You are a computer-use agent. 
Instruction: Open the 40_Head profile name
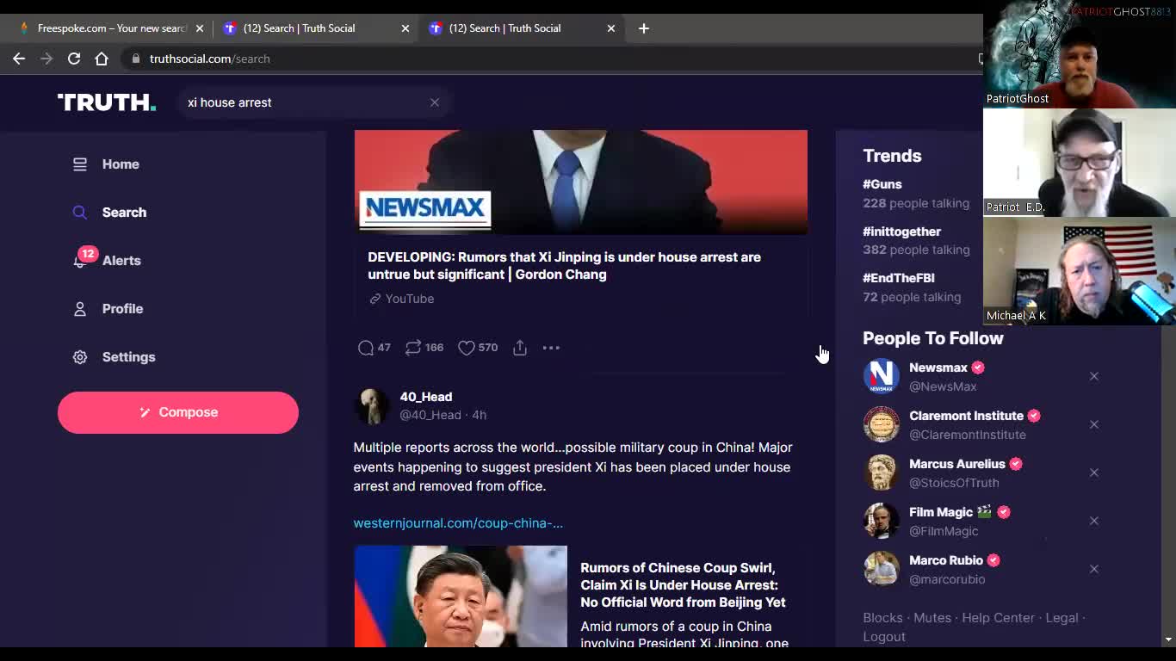tap(426, 397)
